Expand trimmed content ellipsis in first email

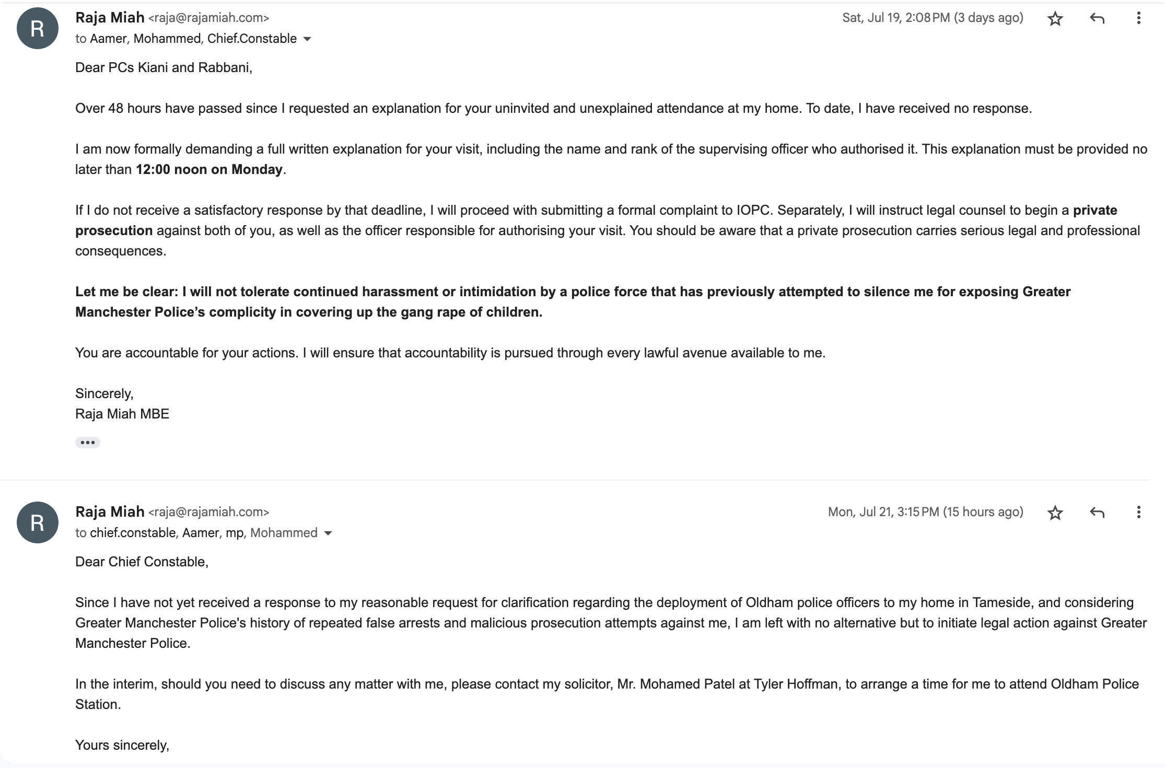coord(88,443)
